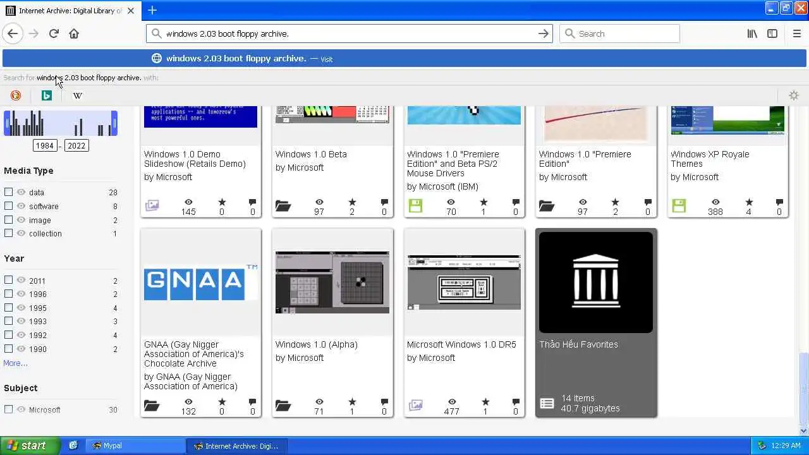
Task: Open Windows 1.0 Demo Slideshow (Retails Demo) title
Action: [195, 159]
